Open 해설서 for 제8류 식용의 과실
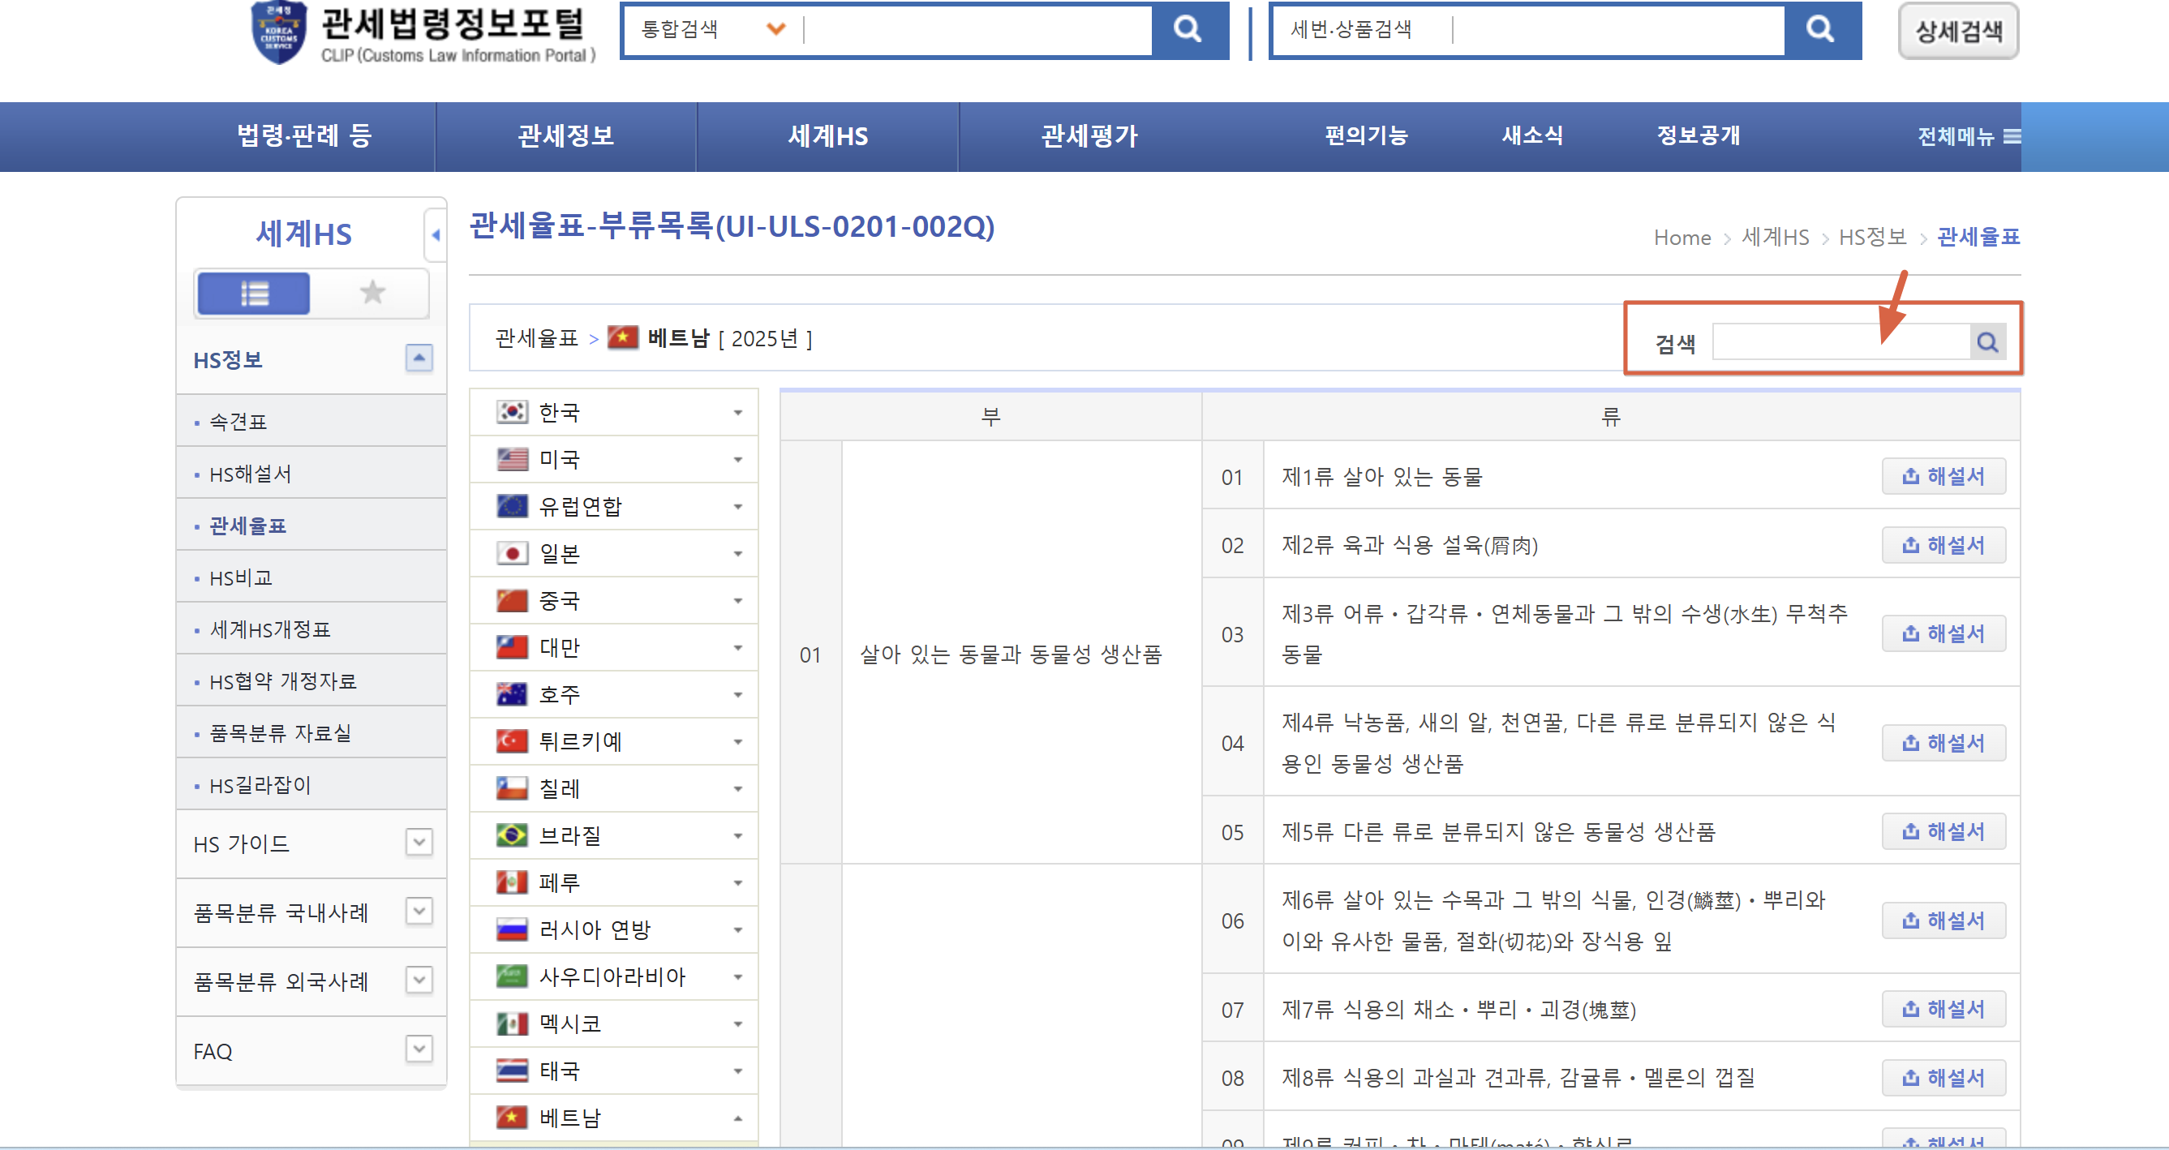 1944,1079
